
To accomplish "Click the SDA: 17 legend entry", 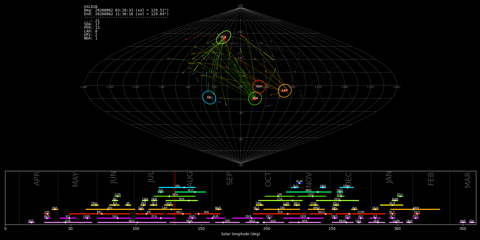I will (x=92, y=24).
